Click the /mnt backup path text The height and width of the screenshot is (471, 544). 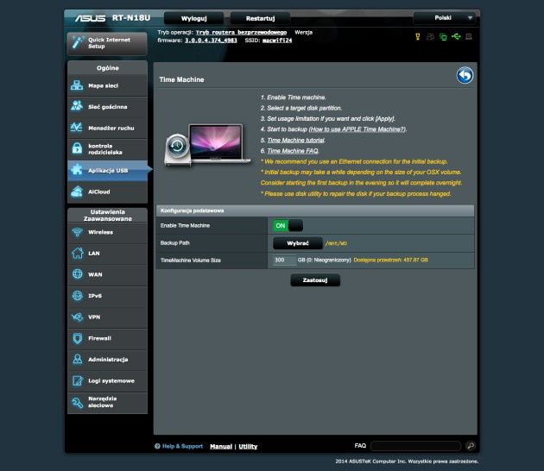coord(336,243)
